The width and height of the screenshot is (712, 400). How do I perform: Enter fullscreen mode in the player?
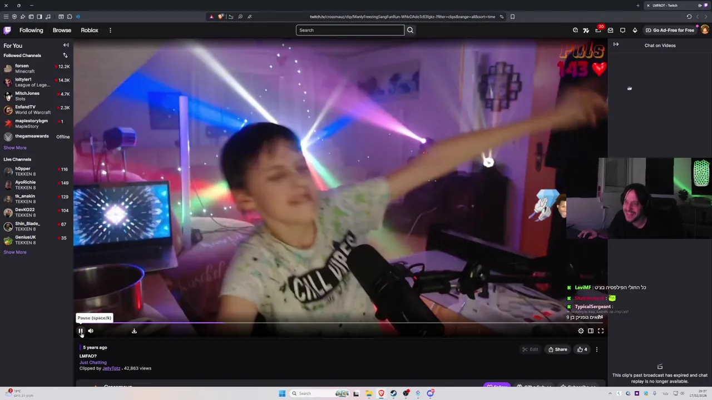[601, 331]
